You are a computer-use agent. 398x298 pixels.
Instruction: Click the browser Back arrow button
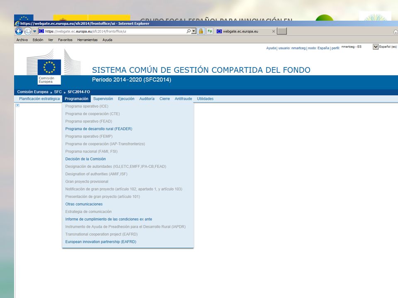coord(19,31)
